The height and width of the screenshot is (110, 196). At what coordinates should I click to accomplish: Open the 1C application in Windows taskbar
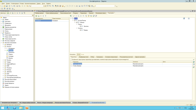[x=27, y=108]
